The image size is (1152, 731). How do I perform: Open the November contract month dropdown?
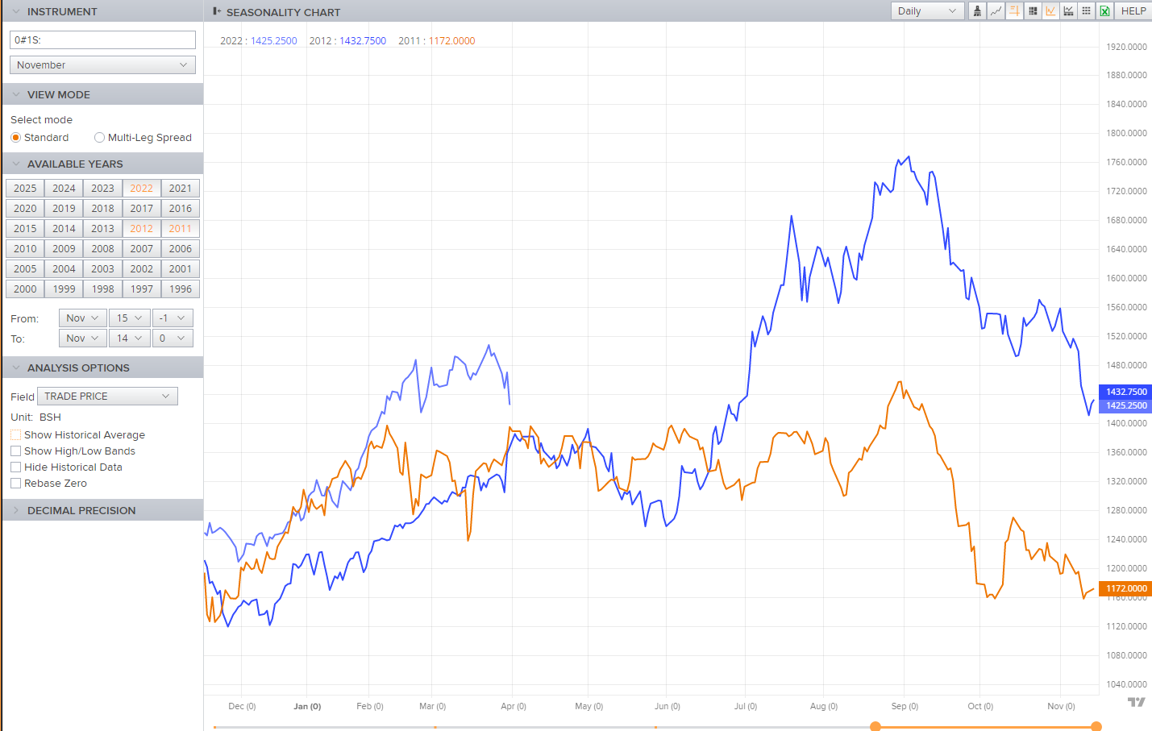[102, 65]
